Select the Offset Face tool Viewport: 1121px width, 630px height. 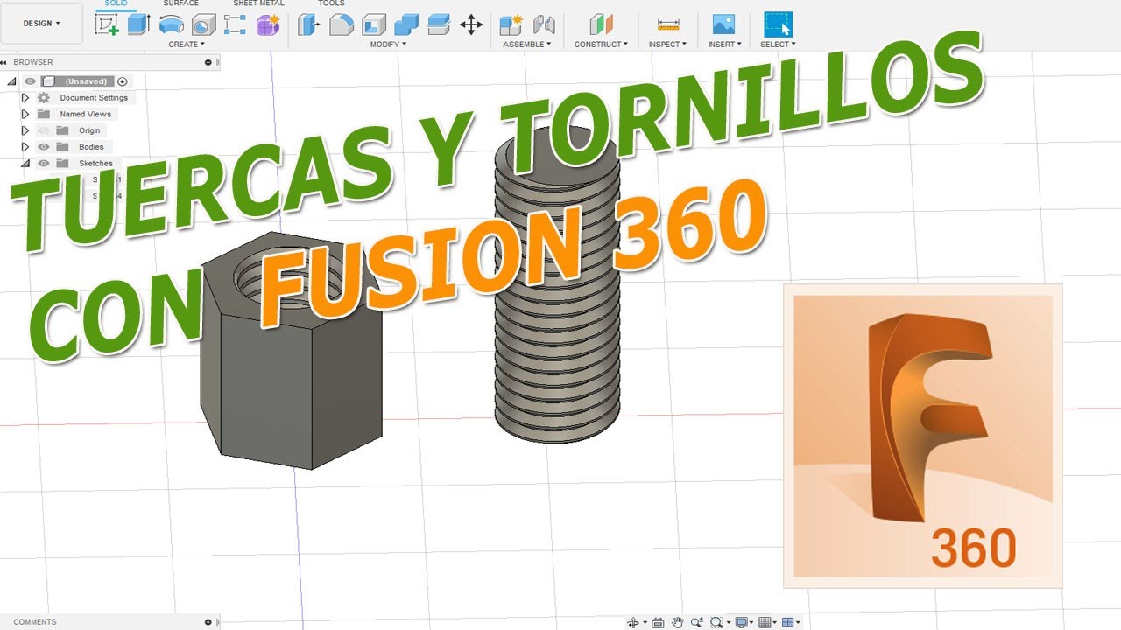439,24
